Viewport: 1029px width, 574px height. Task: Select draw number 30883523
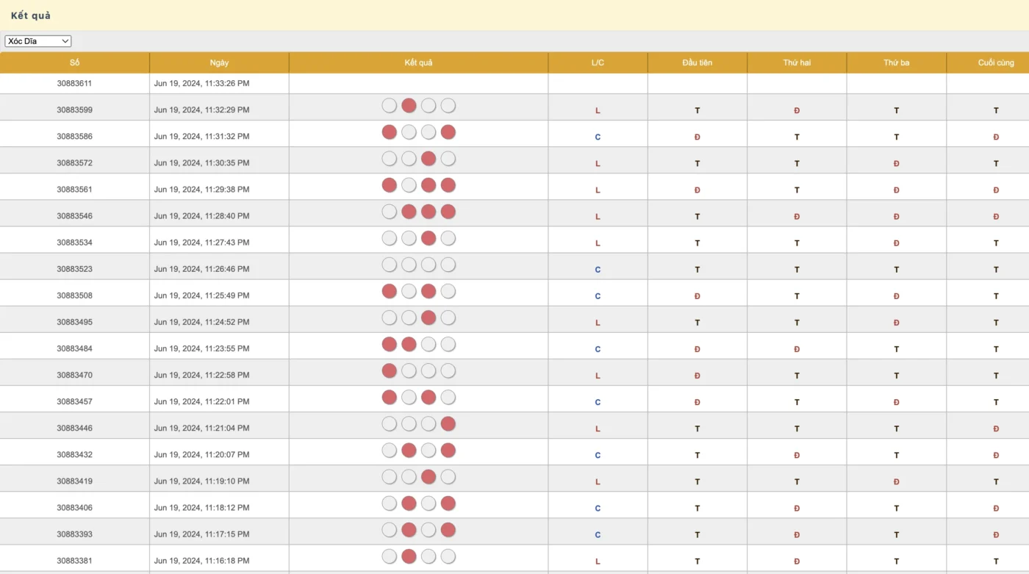74,269
